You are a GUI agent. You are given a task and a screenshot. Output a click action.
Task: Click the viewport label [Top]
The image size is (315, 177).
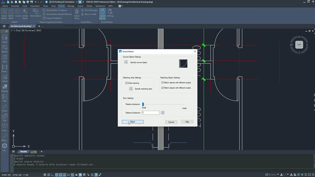pos(18,30)
